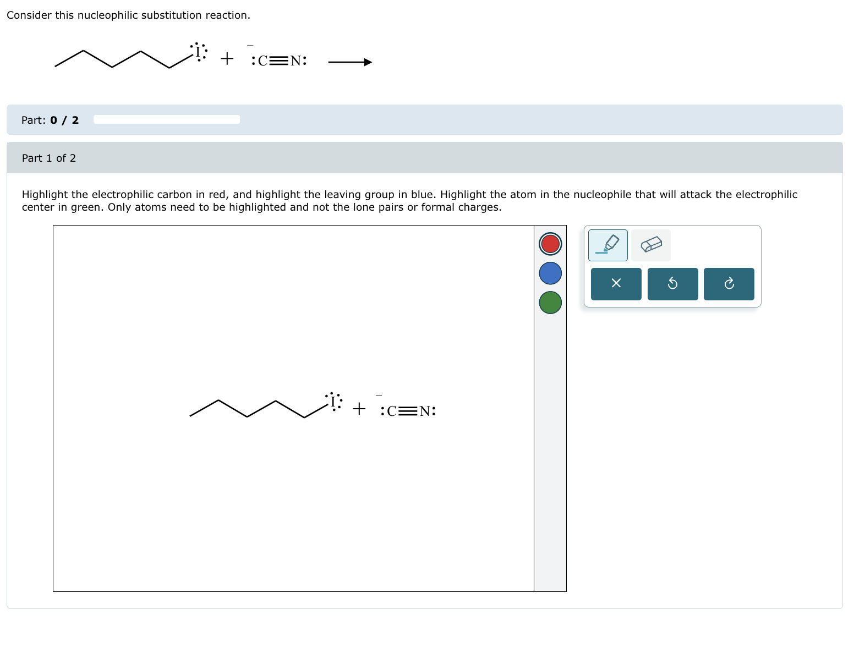Click the negative charge above cyanide
Screen dimensions: 854x648
378,396
